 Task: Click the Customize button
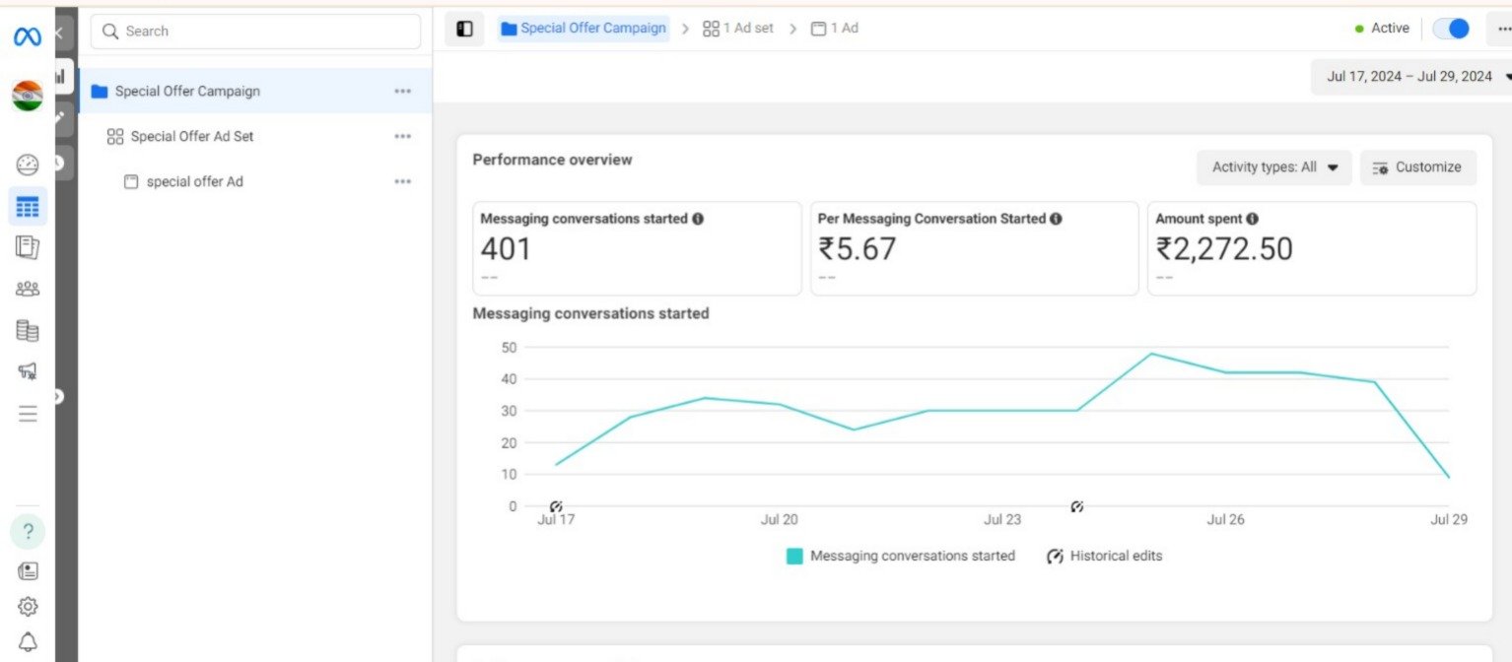tap(1417, 167)
